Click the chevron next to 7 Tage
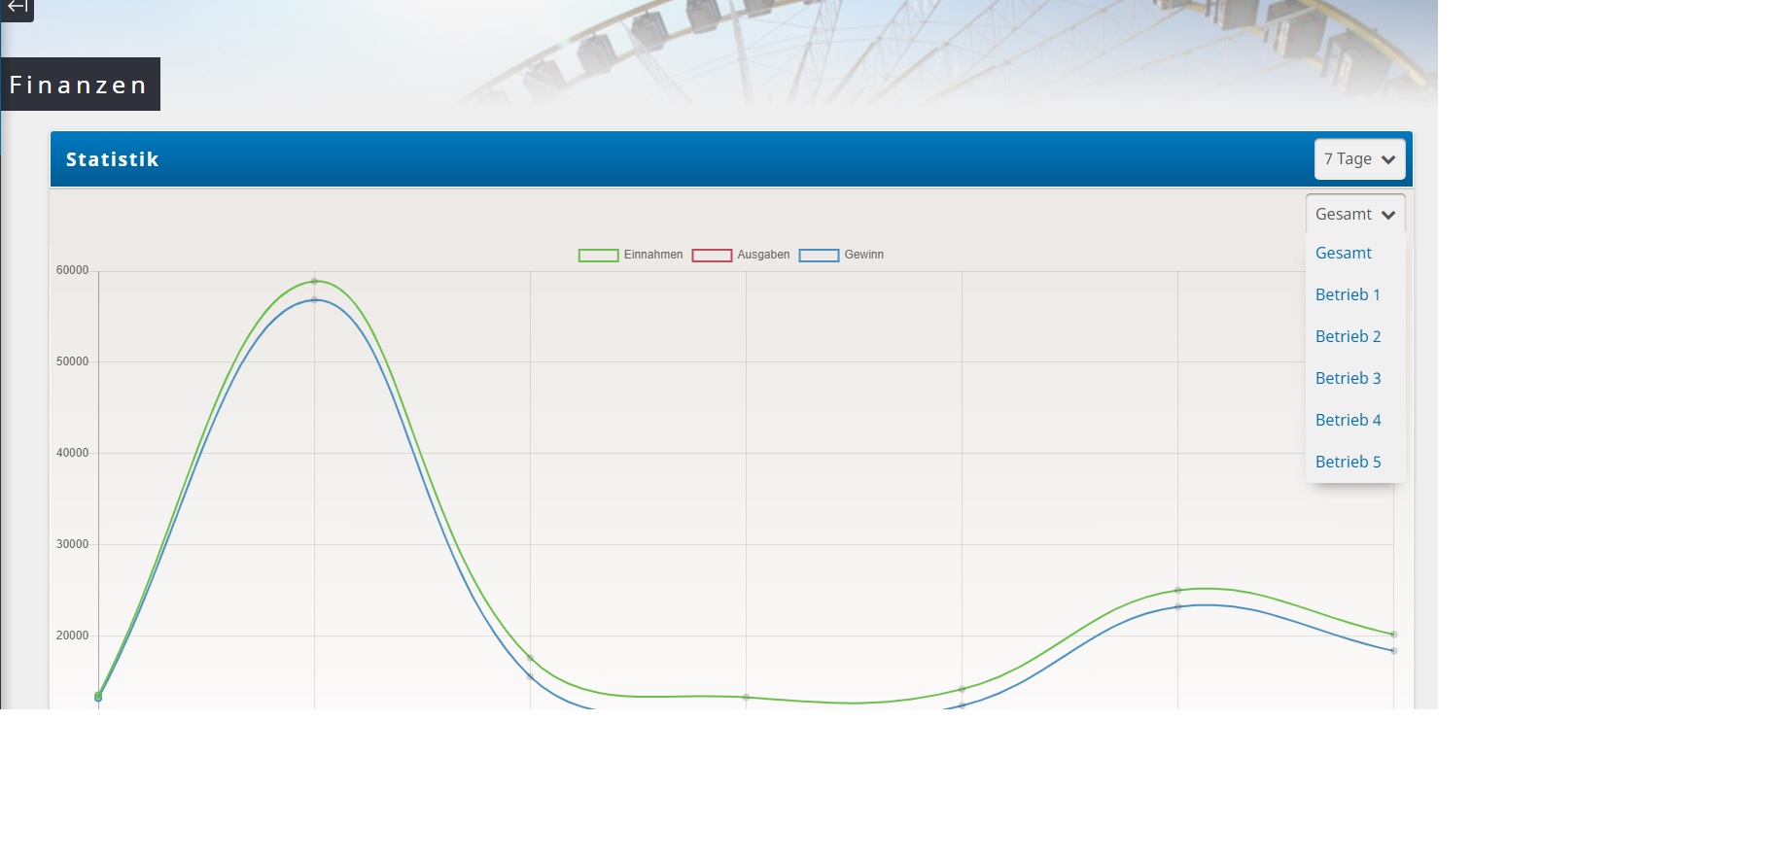Image resolution: width=1787 pixels, height=859 pixels. pyautogui.click(x=1388, y=160)
